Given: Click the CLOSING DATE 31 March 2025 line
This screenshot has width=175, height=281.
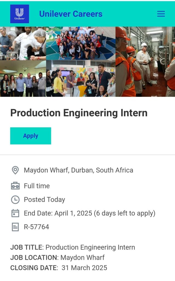Looking at the screenshot, I should tap(59, 268).
